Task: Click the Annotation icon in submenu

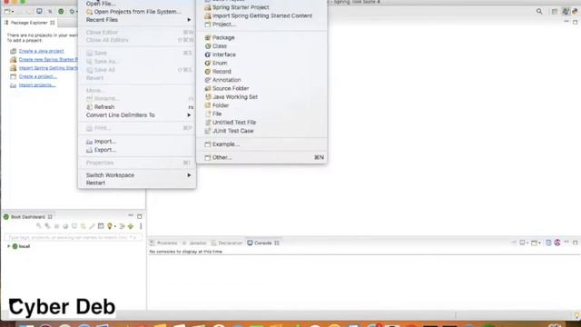Action: coord(208,80)
